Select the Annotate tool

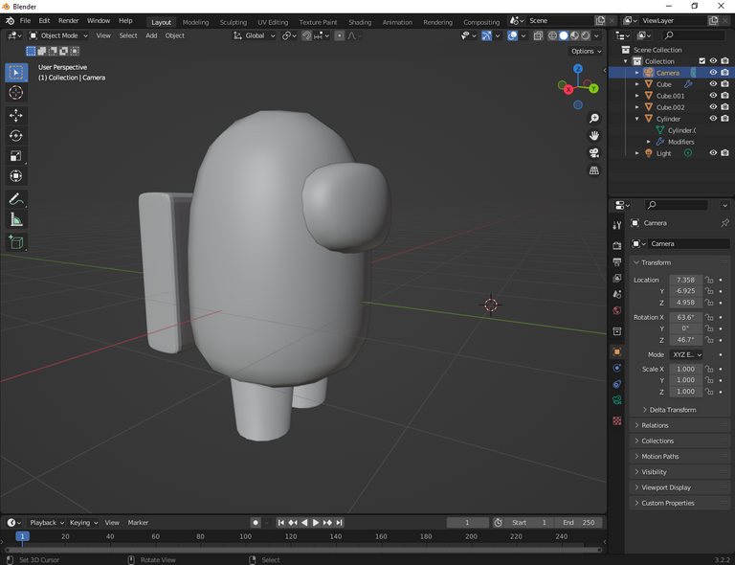click(x=16, y=200)
